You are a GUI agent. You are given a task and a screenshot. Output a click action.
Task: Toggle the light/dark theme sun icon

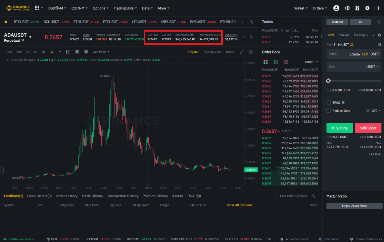378,8
